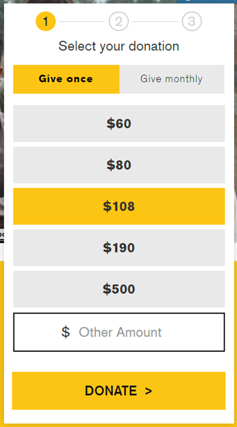
Task: Click the Select your donation heading
Action: [119, 46]
